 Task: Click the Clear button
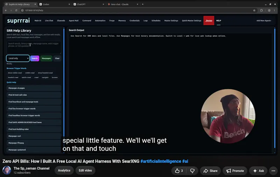coord(57,58)
